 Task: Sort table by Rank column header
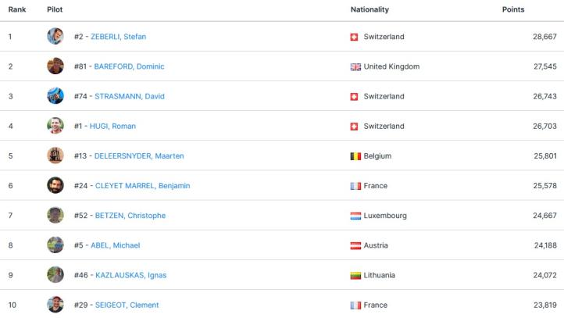coord(17,9)
